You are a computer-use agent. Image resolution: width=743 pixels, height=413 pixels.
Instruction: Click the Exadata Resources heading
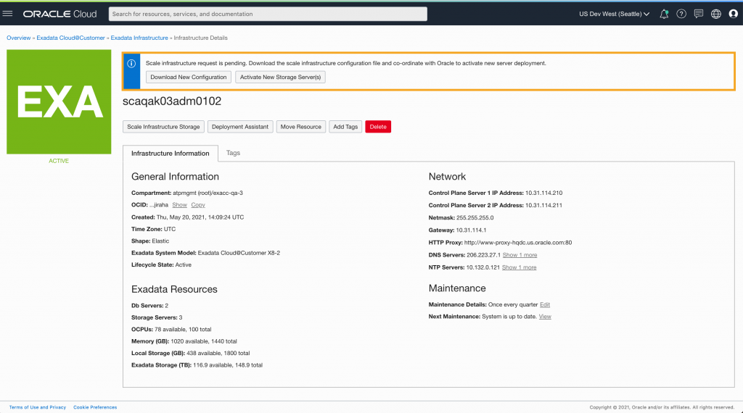click(174, 289)
